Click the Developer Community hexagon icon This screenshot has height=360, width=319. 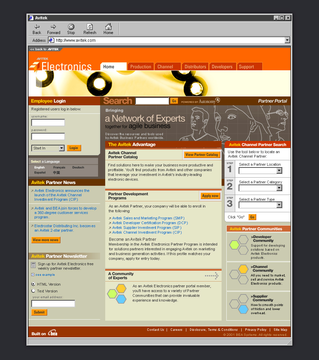coord(239,245)
